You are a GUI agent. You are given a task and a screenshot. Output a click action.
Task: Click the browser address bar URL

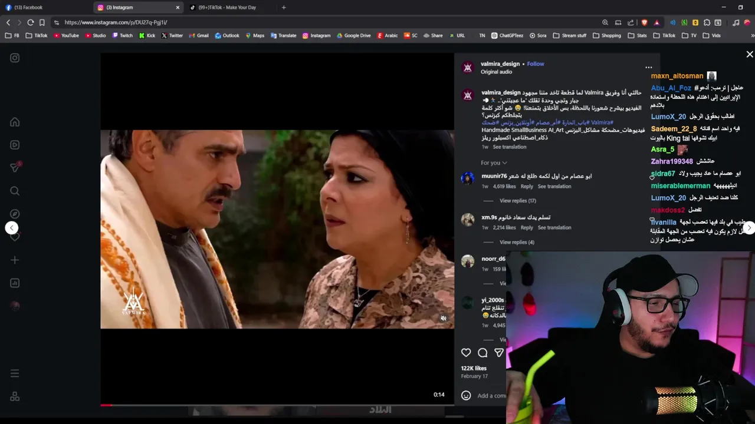(x=116, y=22)
